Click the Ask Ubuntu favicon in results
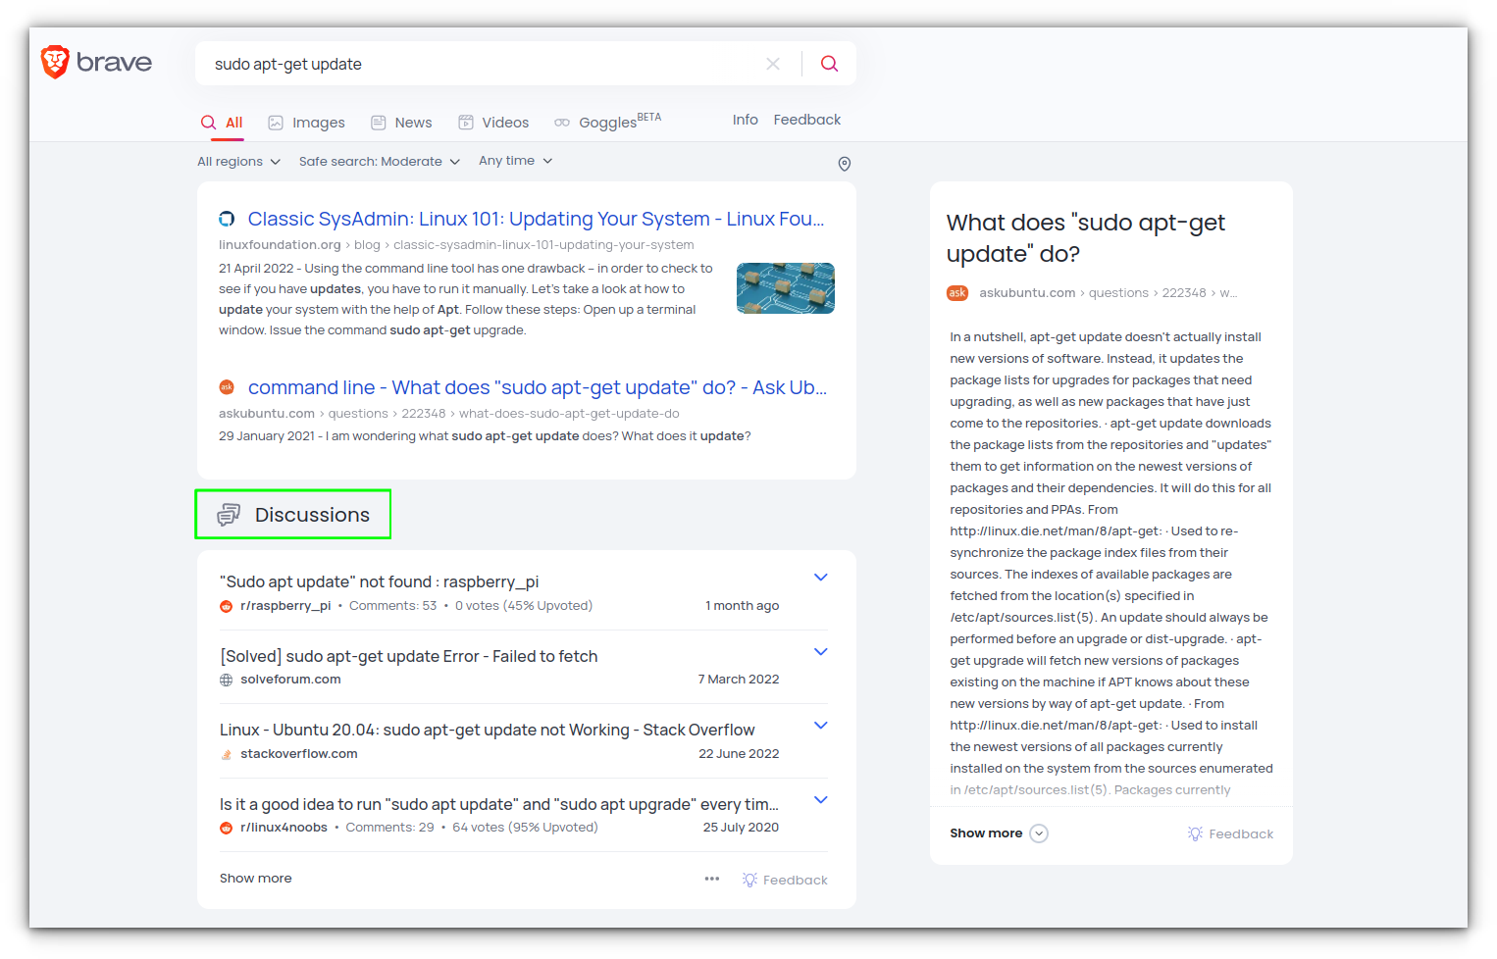The width and height of the screenshot is (1497, 959). point(227,387)
